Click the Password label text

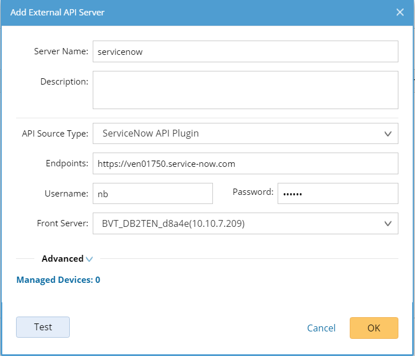(253, 192)
